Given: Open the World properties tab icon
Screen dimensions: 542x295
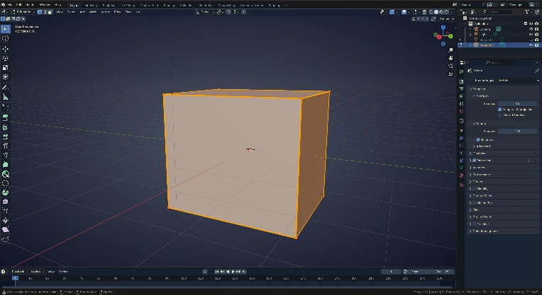Looking at the screenshot, I should [x=461, y=111].
